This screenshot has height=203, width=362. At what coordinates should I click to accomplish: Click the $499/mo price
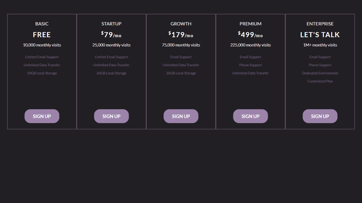pos(251,34)
